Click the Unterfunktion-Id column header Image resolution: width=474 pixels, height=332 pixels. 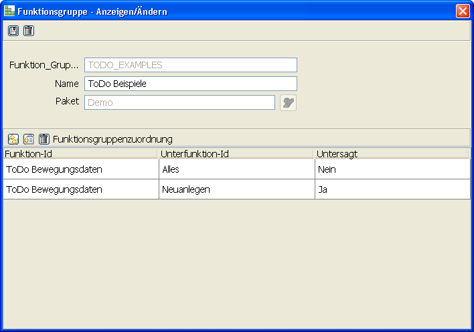click(236, 154)
